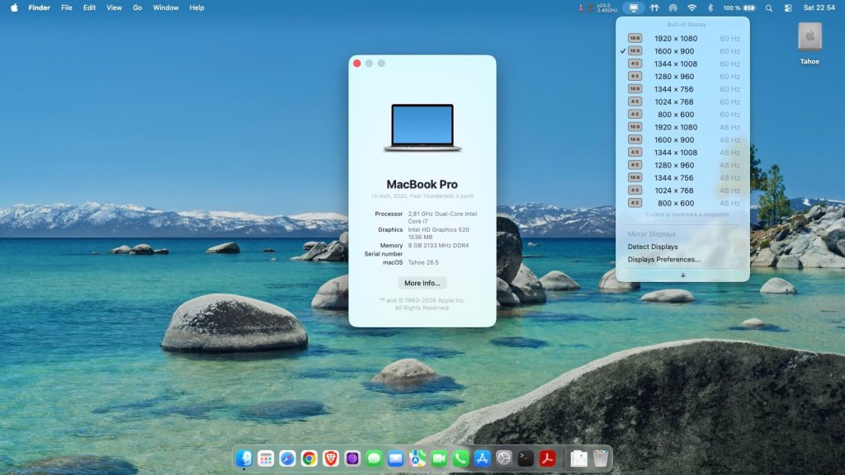This screenshot has width=845, height=475.
Task: Open Spotlight search magnifier icon
Action: click(769, 8)
